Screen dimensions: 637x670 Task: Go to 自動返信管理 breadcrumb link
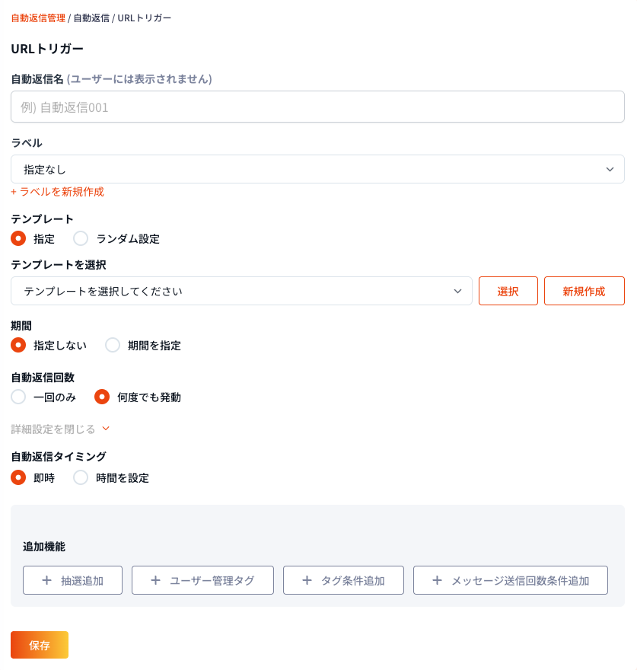pos(38,18)
